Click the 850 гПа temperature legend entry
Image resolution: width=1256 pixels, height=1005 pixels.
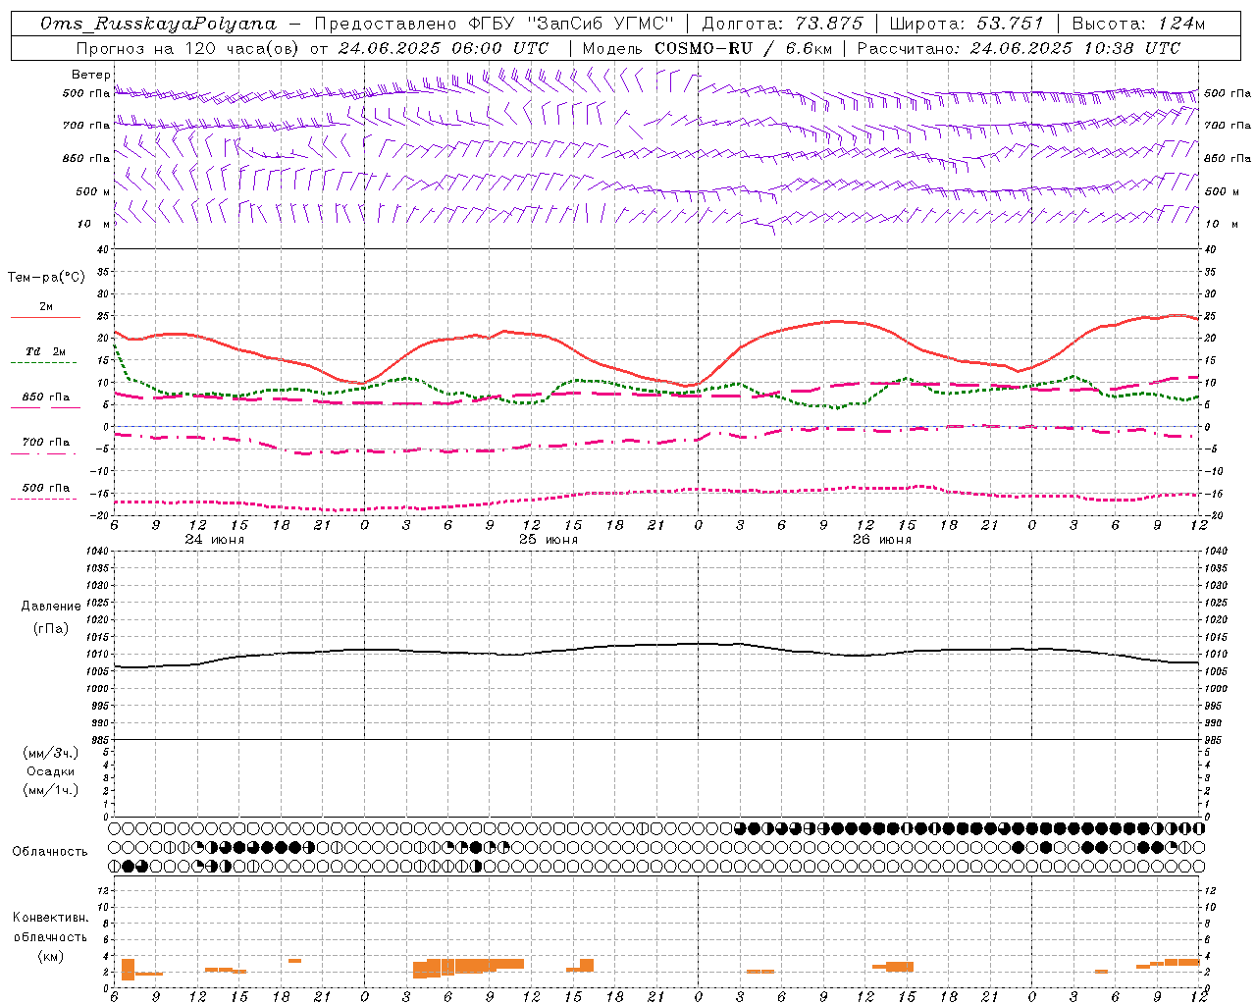pyautogui.click(x=46, y=397)
